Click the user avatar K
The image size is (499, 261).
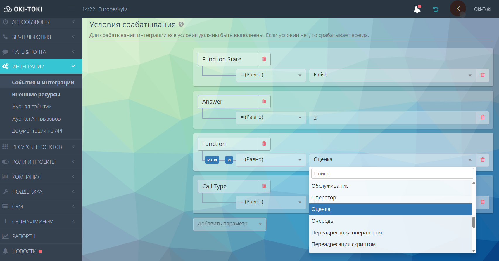pos(458,9)
